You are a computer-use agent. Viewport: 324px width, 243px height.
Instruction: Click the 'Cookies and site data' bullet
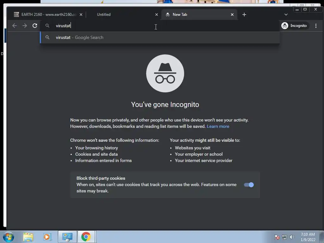pyautogui.click(x=97, y=154)
